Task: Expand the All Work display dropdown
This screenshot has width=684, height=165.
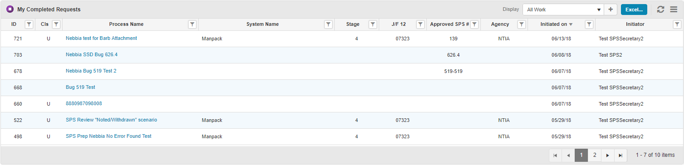Action: click(564, 10)
